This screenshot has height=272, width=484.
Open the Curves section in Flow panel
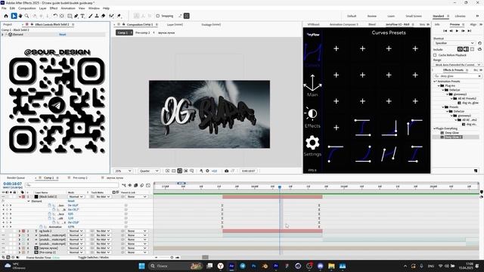point(312,55)
